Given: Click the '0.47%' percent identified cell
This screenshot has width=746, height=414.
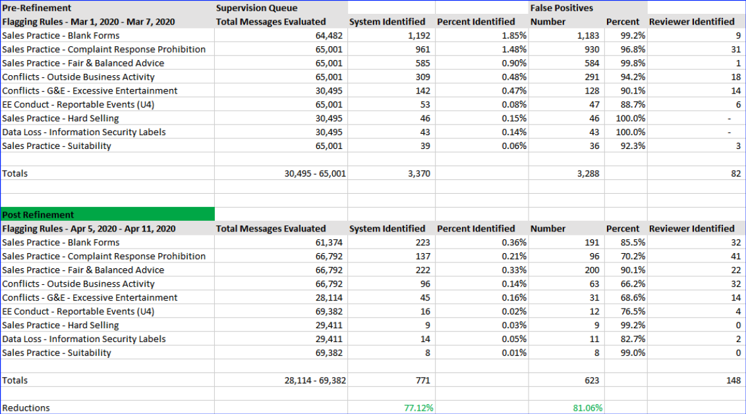Looking at the screenshot, I should coord(482,91).
